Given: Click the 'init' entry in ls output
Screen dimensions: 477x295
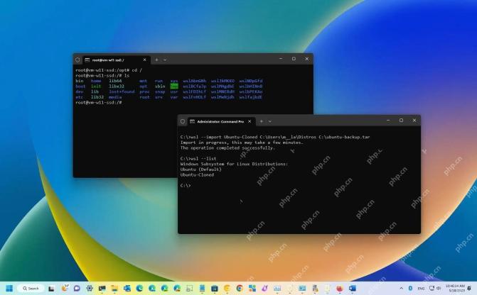Looking at the screenshot, I should (x=96, y=87).
